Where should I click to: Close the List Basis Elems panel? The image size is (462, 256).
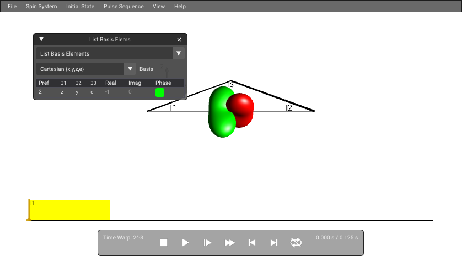coord(179,40)
